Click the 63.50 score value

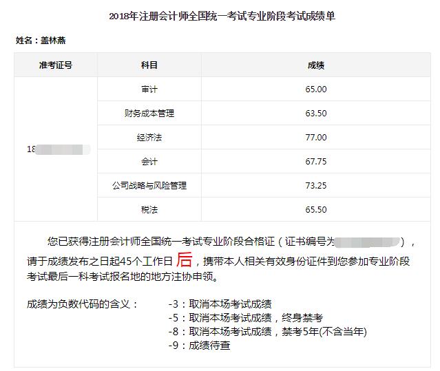[x=316, y=114]
